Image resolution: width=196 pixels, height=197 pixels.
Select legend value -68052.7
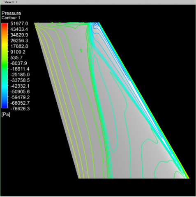point(20,103)
